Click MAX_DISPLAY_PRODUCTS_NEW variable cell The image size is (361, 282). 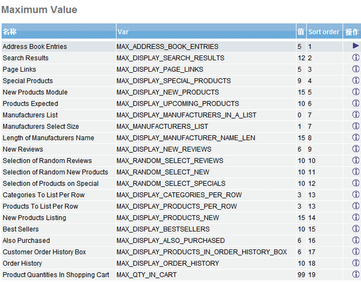[168, 218]
